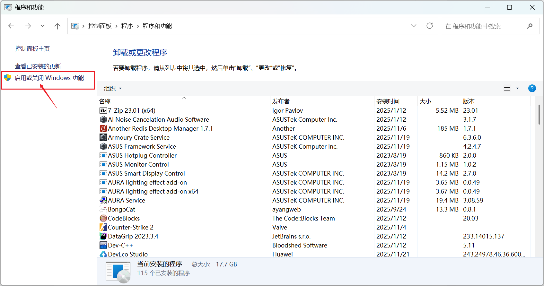
Task: Click the AURA lighting effect add-on x64 icon
Action: pyautogui.click(x=103, y=191)
